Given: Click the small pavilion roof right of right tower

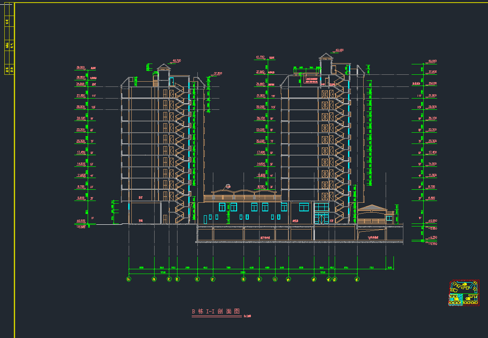Looking at the screenshot, I should [373, 208].
